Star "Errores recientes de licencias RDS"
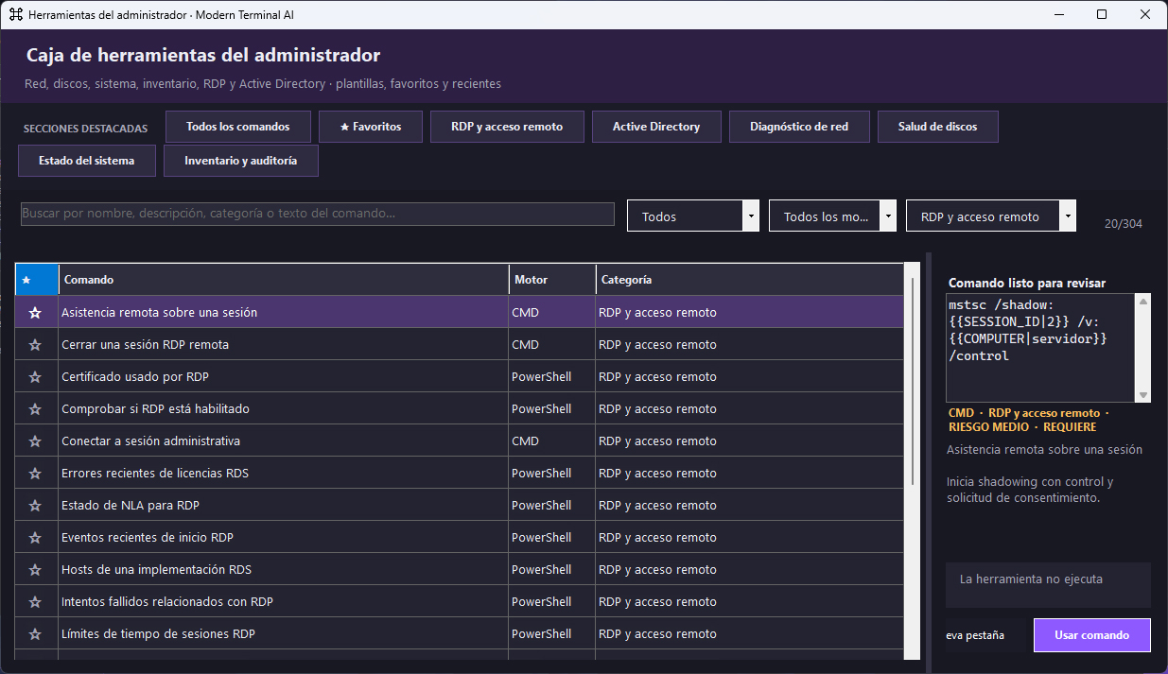Image resolution: width=1168 pixels, height=674 pixels. [36, 473]
